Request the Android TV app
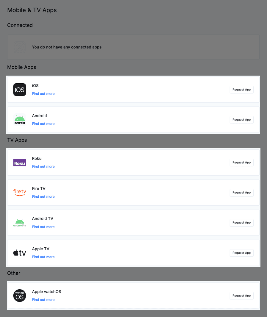The image size is (267, 317). tap(241, 223)
